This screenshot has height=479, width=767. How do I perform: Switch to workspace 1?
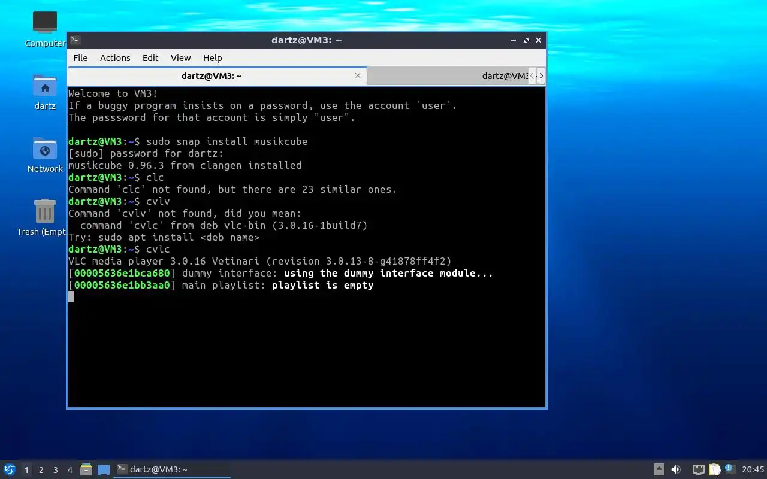click(26, 470)
